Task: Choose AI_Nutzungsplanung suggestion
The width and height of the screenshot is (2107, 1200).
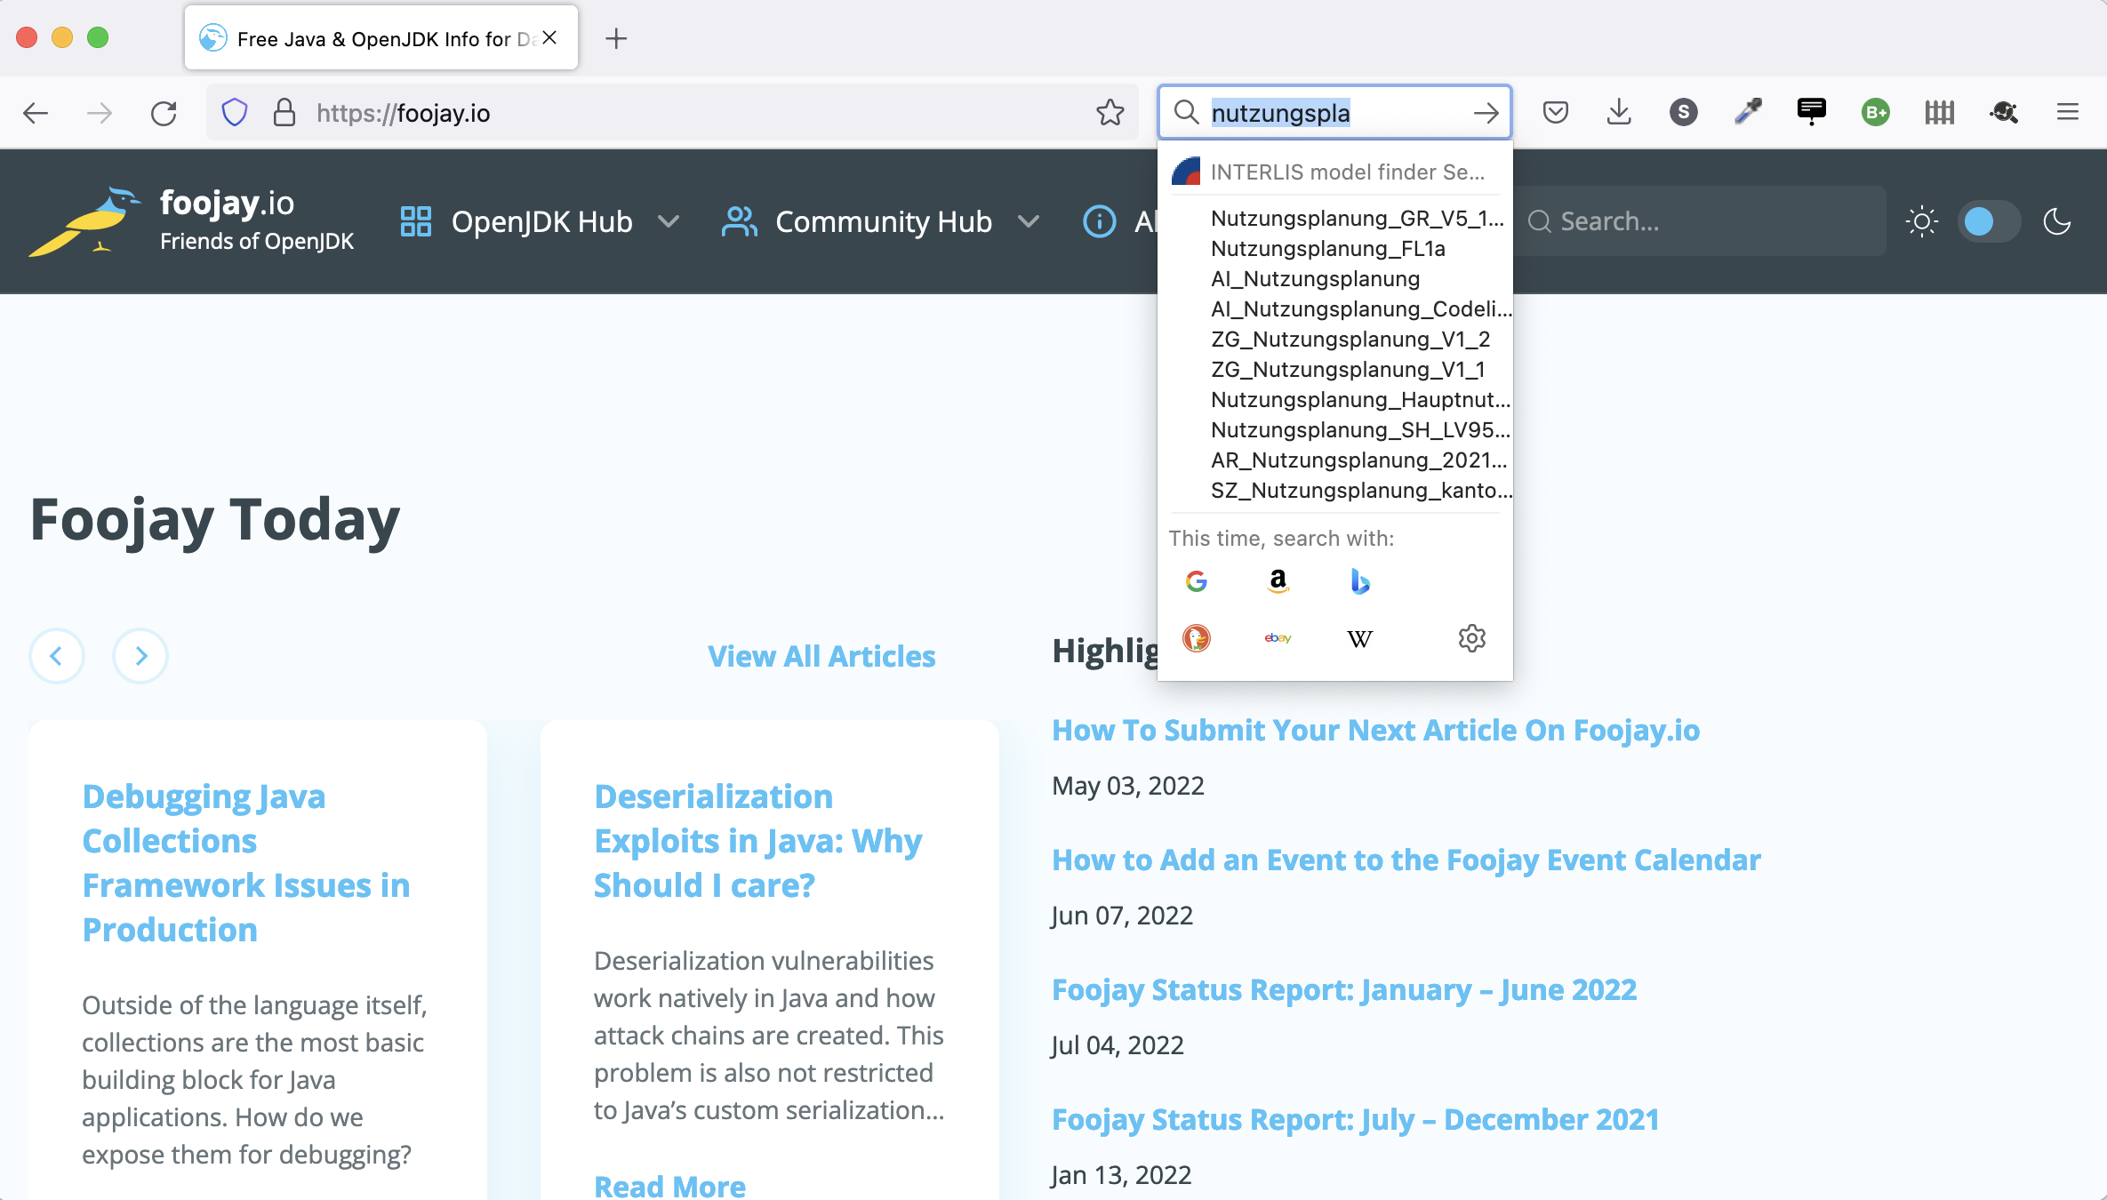Action: point(1335,279)
